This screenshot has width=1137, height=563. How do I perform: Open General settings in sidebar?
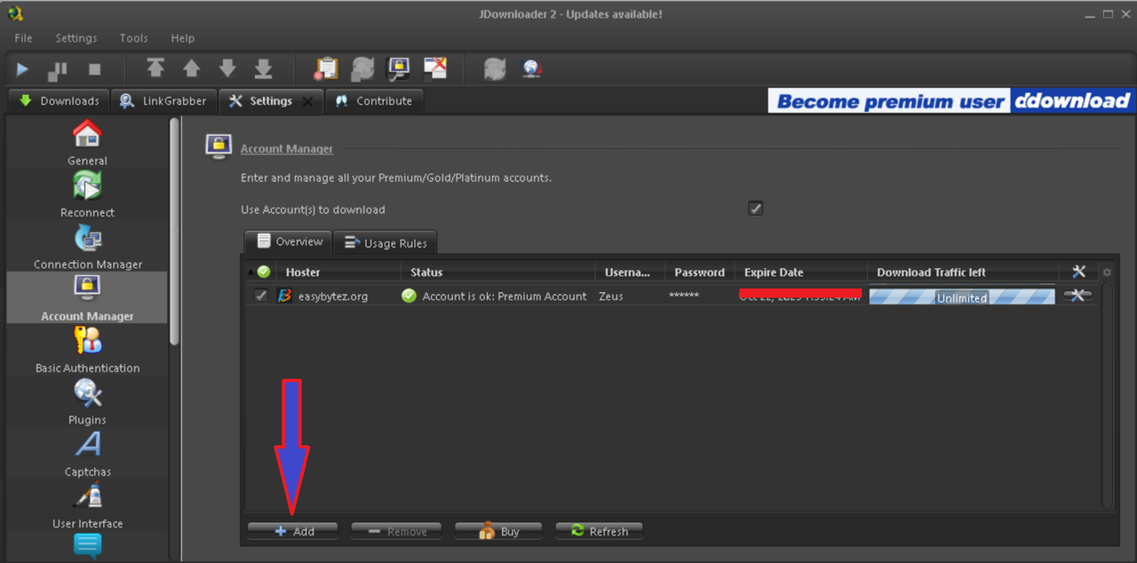[x=87, y=142]
